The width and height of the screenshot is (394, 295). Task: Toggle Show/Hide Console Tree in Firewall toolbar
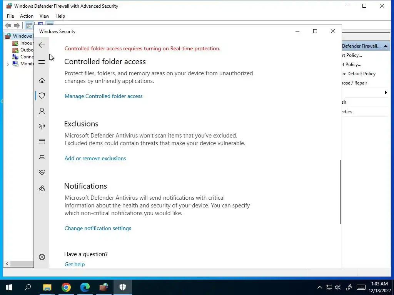pos(29,25)
